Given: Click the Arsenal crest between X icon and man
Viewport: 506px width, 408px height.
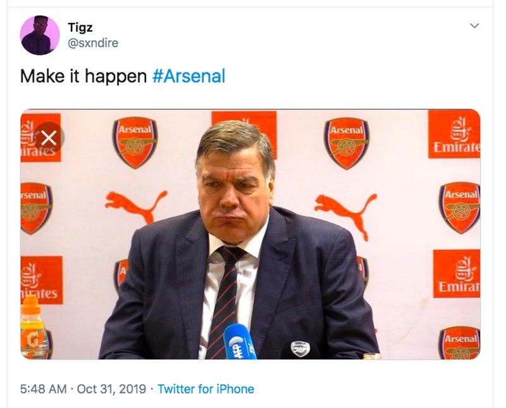Looking at the screenshot, I should pyautogui.click(x=135, y=142).
